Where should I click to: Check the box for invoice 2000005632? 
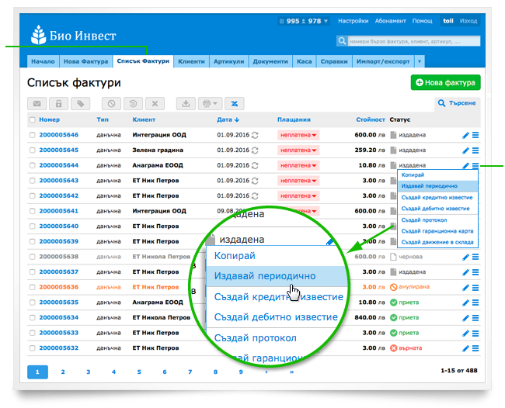(x=32, y=347)
